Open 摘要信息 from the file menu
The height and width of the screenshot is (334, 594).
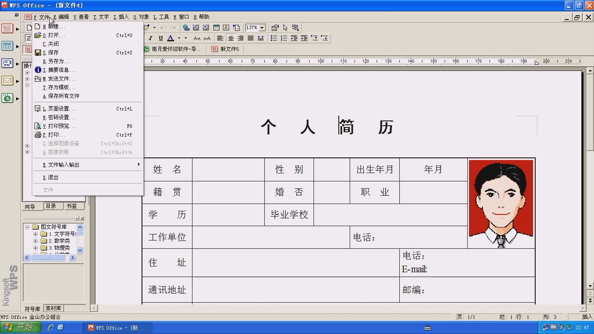point(88,70)
